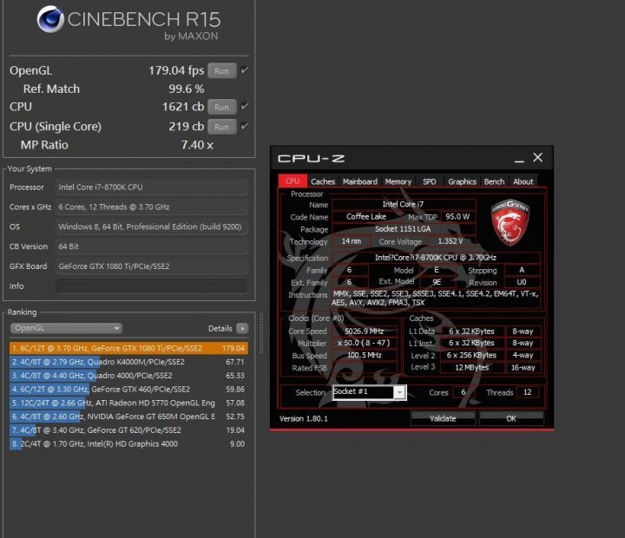This screenshot has width=625, height=538.
Task: Open the SPD tab
Action: 430,181
